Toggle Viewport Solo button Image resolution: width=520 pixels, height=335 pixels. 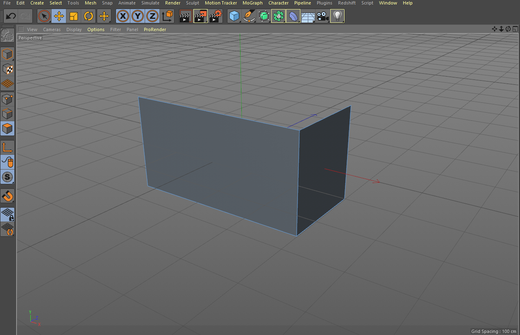(8, 177)
